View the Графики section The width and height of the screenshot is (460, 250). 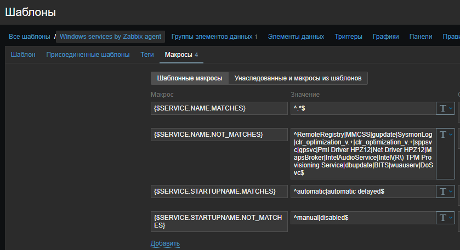coord(385,37)
